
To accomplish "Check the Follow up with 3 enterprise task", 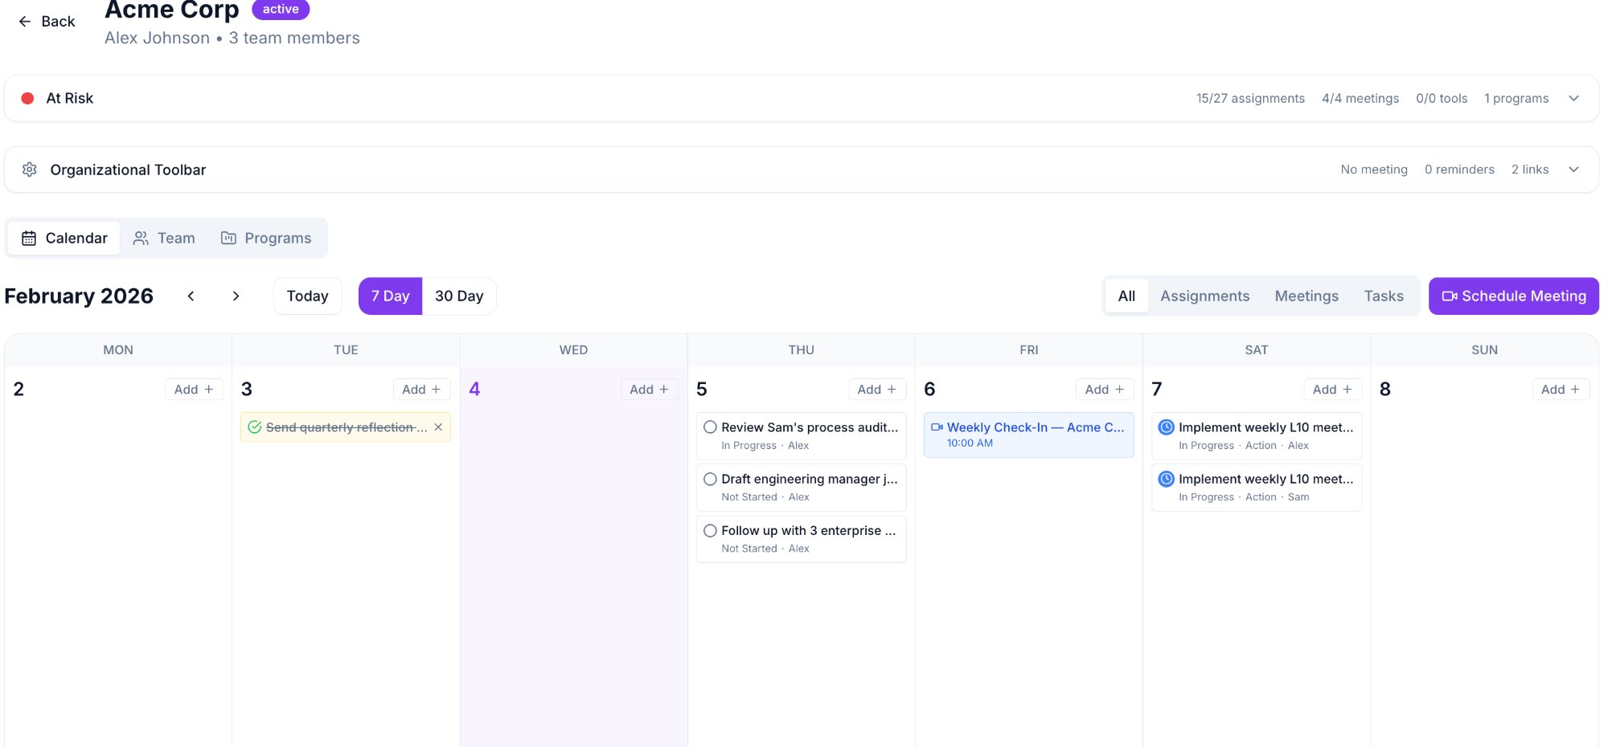I will point(710,530).
